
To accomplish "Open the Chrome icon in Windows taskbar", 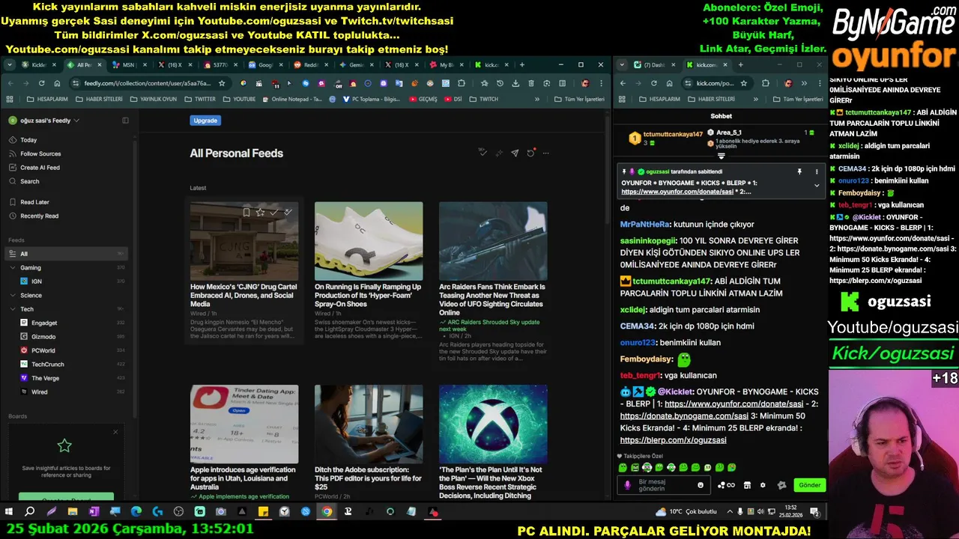I will tap(327, 512).
